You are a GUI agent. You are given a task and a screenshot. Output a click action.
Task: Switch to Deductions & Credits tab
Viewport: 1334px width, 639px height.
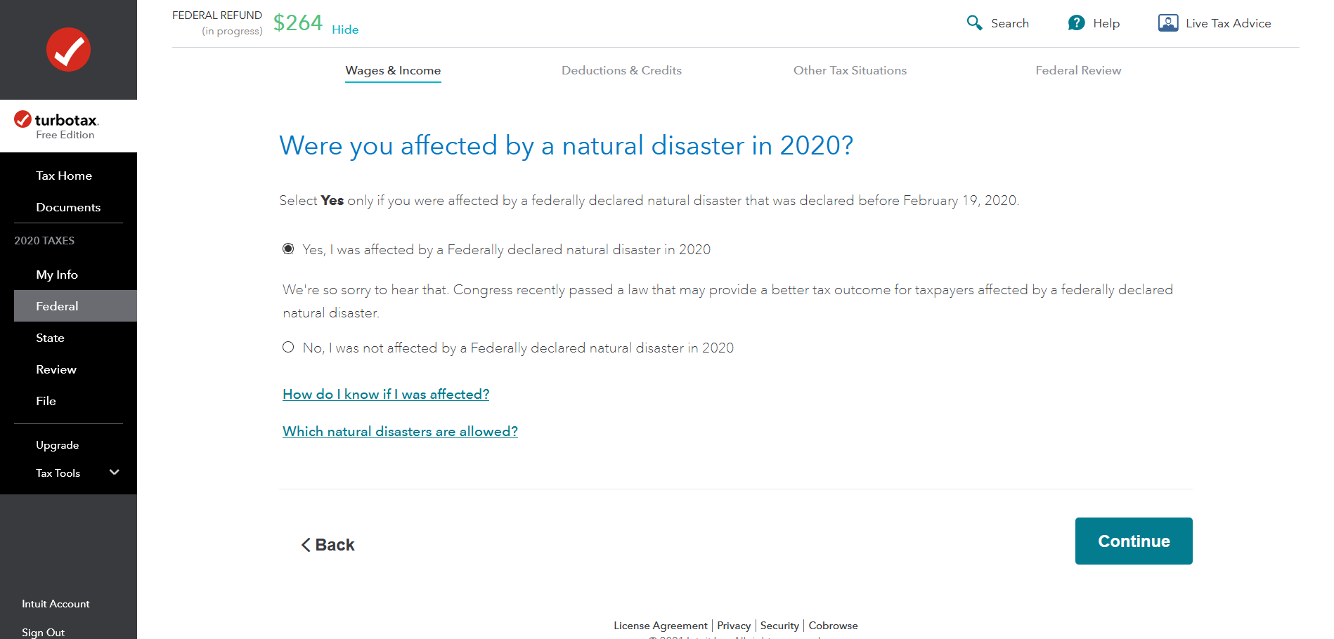(x=621, y=70)
